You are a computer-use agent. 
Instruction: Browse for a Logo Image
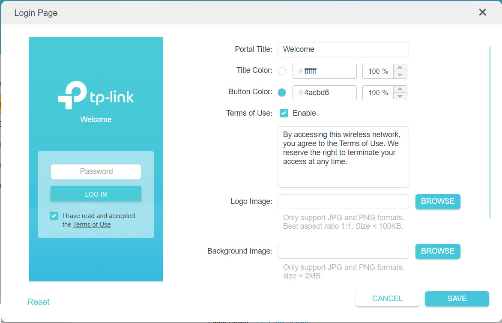[438, 201]
